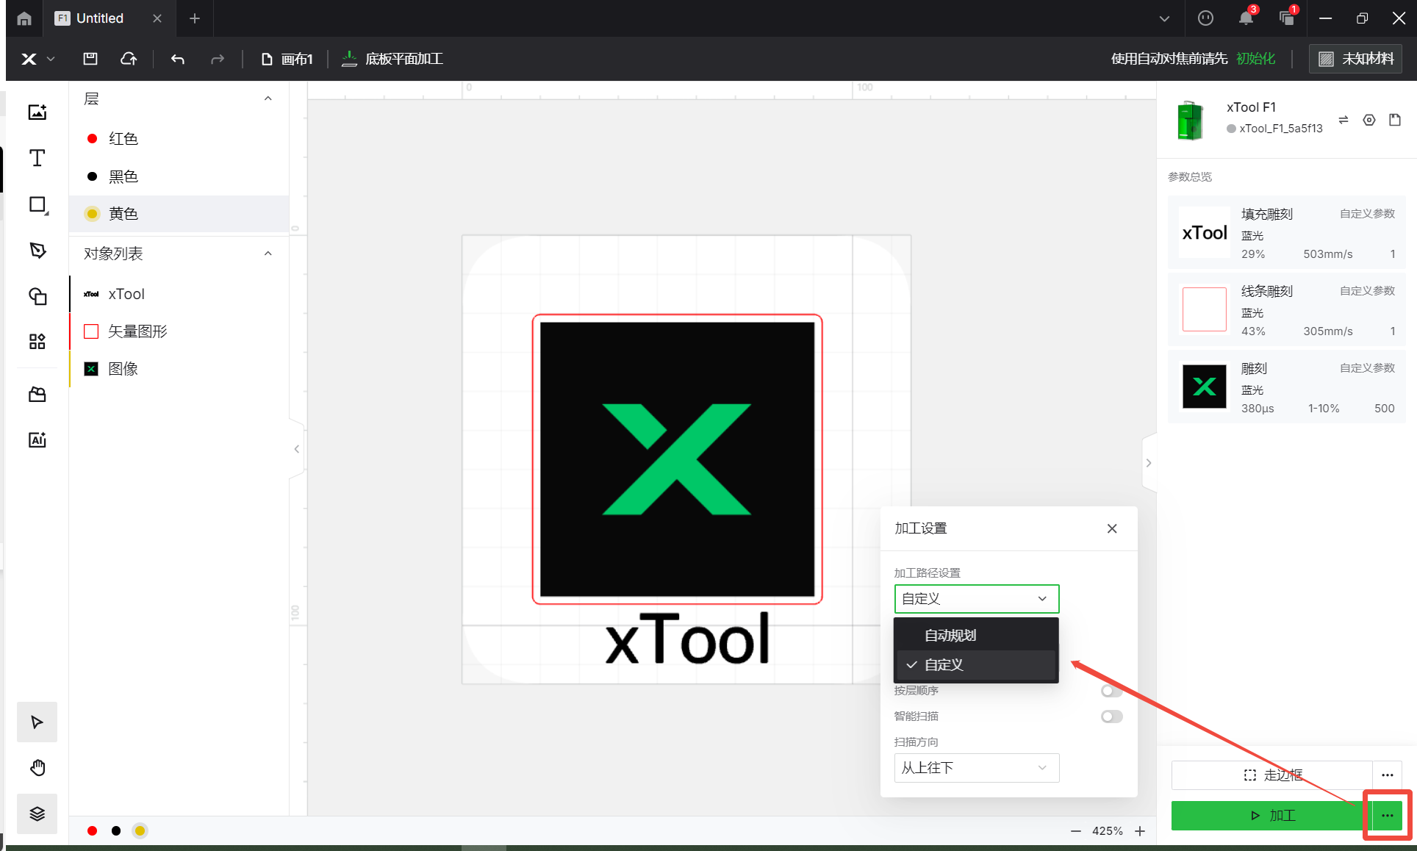This screenshot has height=851, width=1417.
Task: Select the rectangle shape tool
Action: point(37,205)
